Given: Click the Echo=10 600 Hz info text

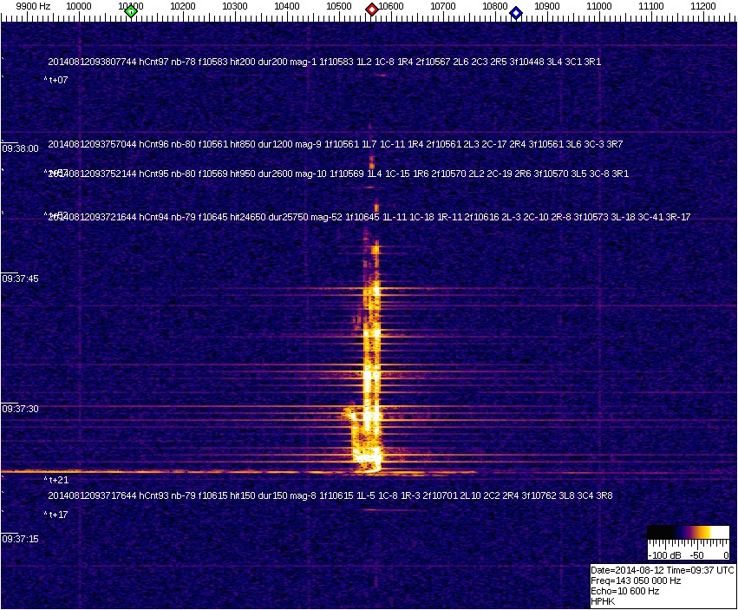Looking at the screenshot, I should click(x=624, y=591).
